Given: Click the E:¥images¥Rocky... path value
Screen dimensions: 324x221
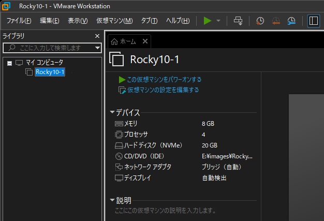Looking at the screenshot, I should [x=227, y=156].
